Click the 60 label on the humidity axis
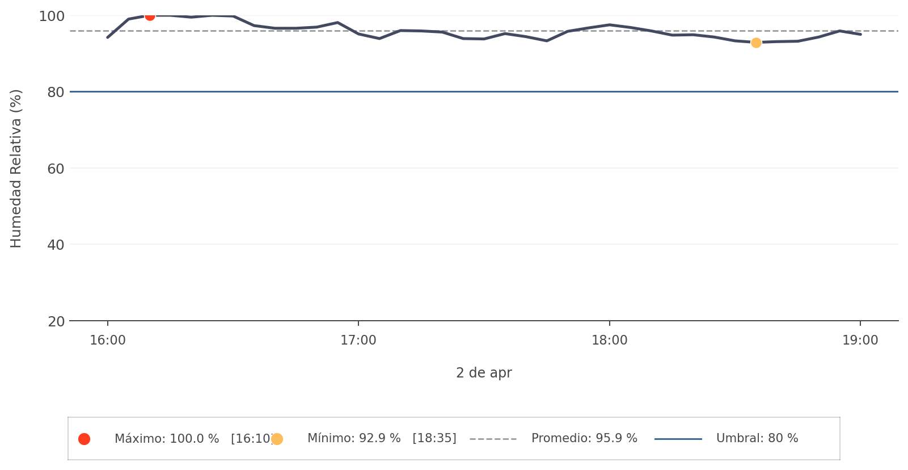Image resolution: width=908 pixels, height=470 pixels. (x=56, y=169)
